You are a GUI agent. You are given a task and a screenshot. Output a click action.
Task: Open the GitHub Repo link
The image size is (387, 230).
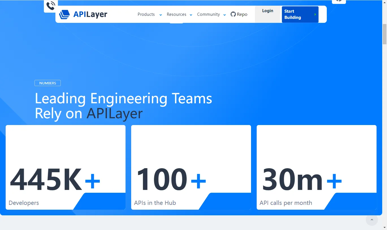tap(239, 14)
